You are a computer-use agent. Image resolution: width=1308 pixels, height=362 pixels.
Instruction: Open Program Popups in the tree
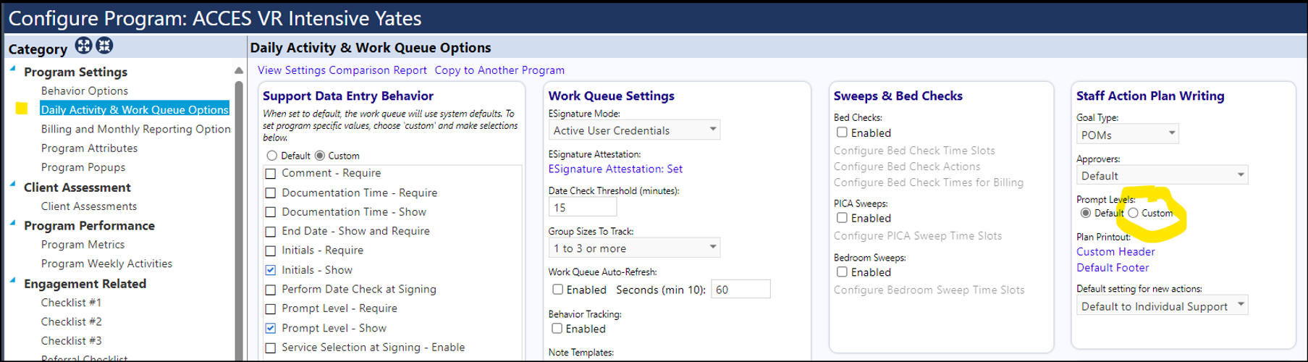tap(83, 167)
